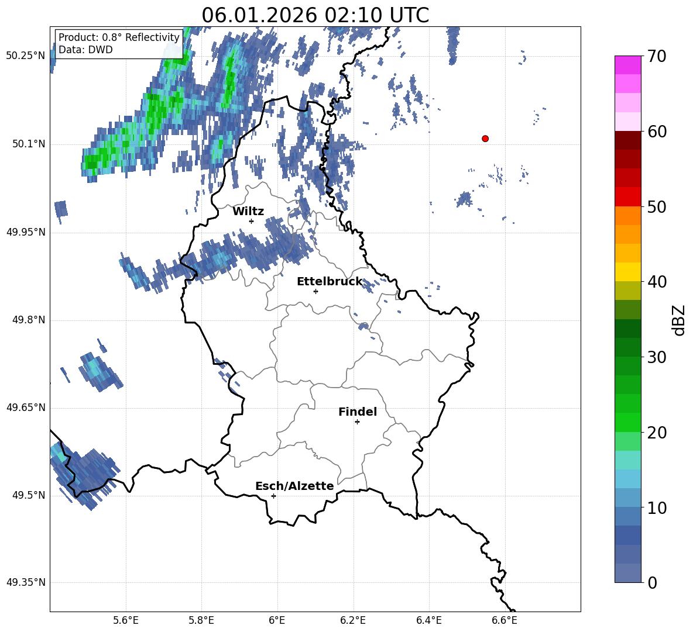Click the 50 tick on colorbar
693x632 pixels.
(656, 207)
